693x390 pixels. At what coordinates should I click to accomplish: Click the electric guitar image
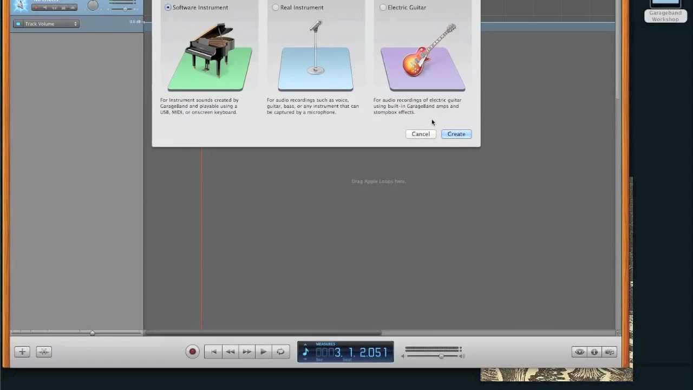pyautogui.click(x=423, y=56)
